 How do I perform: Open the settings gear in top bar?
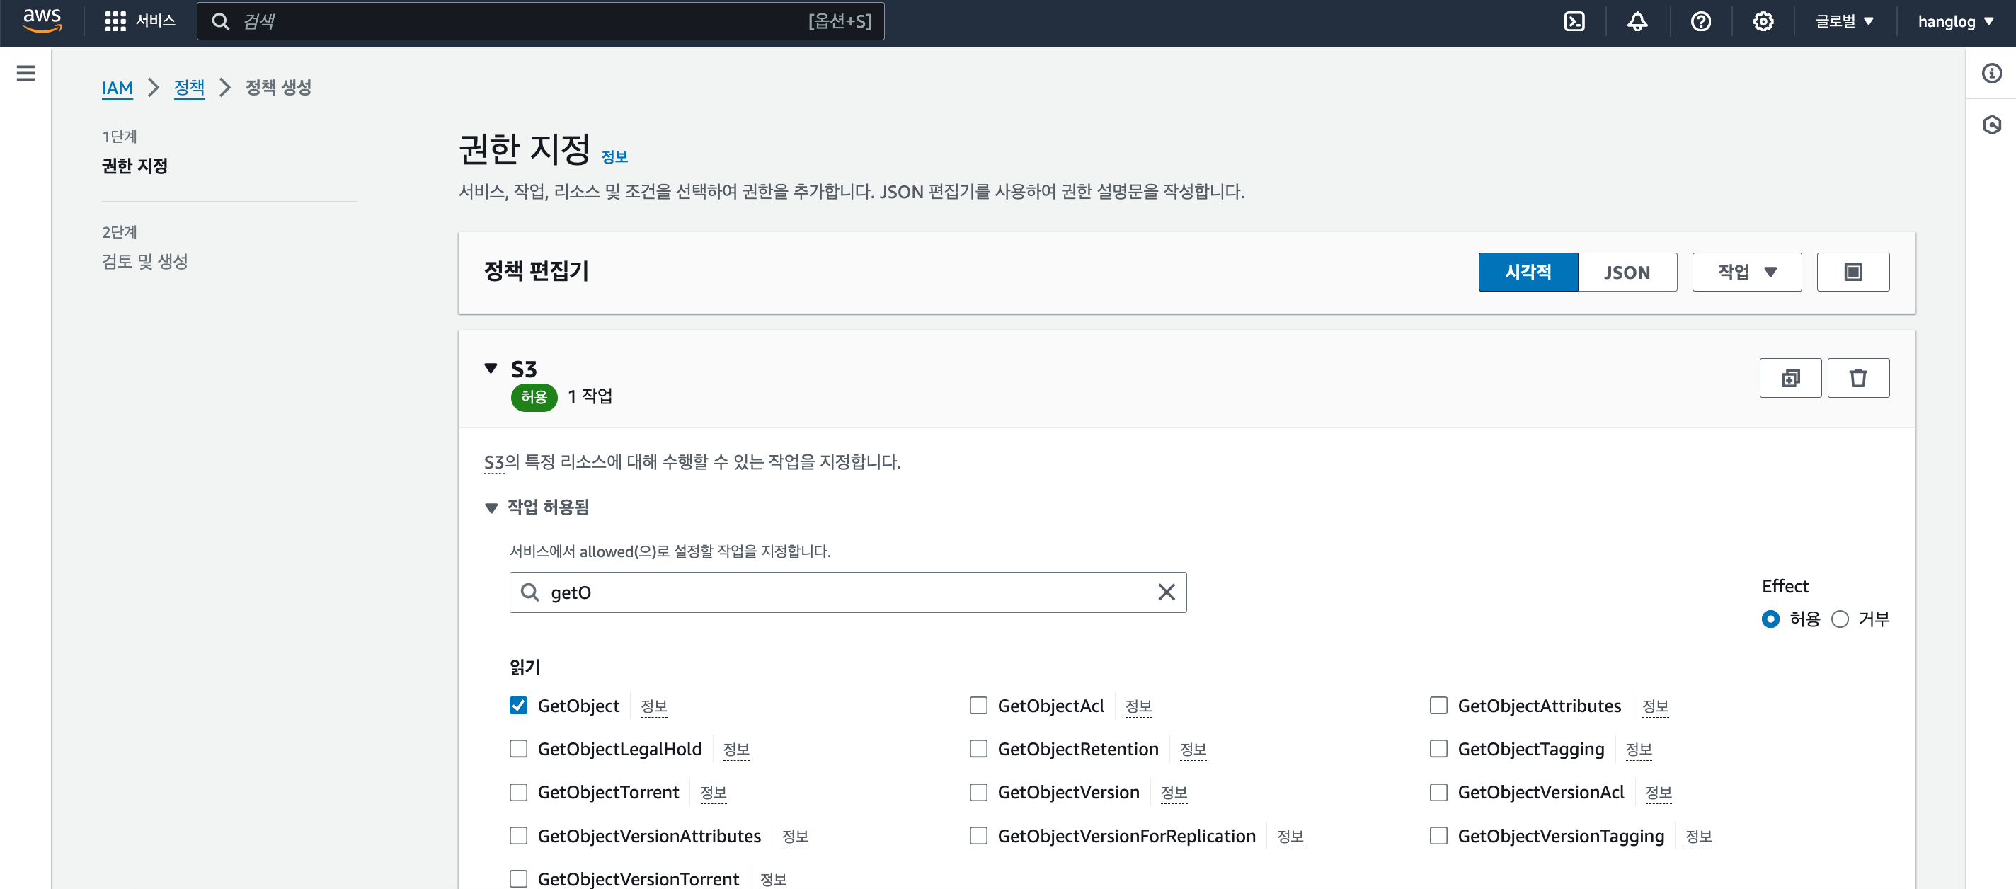coord(1763,21)
